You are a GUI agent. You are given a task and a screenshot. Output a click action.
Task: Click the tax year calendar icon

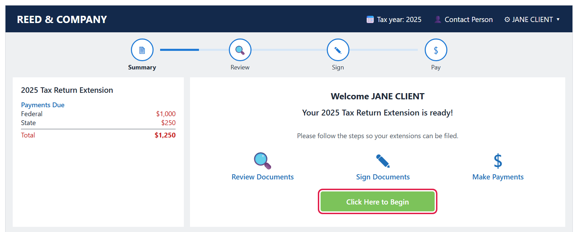point(370,20)
